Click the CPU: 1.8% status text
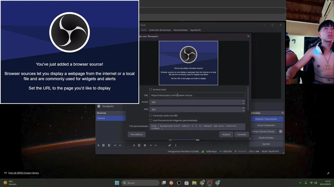334x187 pixels. click(x=254, y=151)
